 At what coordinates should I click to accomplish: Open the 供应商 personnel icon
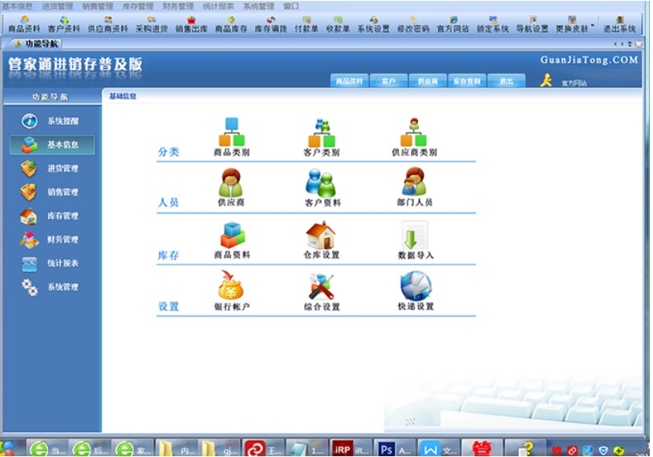231,188
